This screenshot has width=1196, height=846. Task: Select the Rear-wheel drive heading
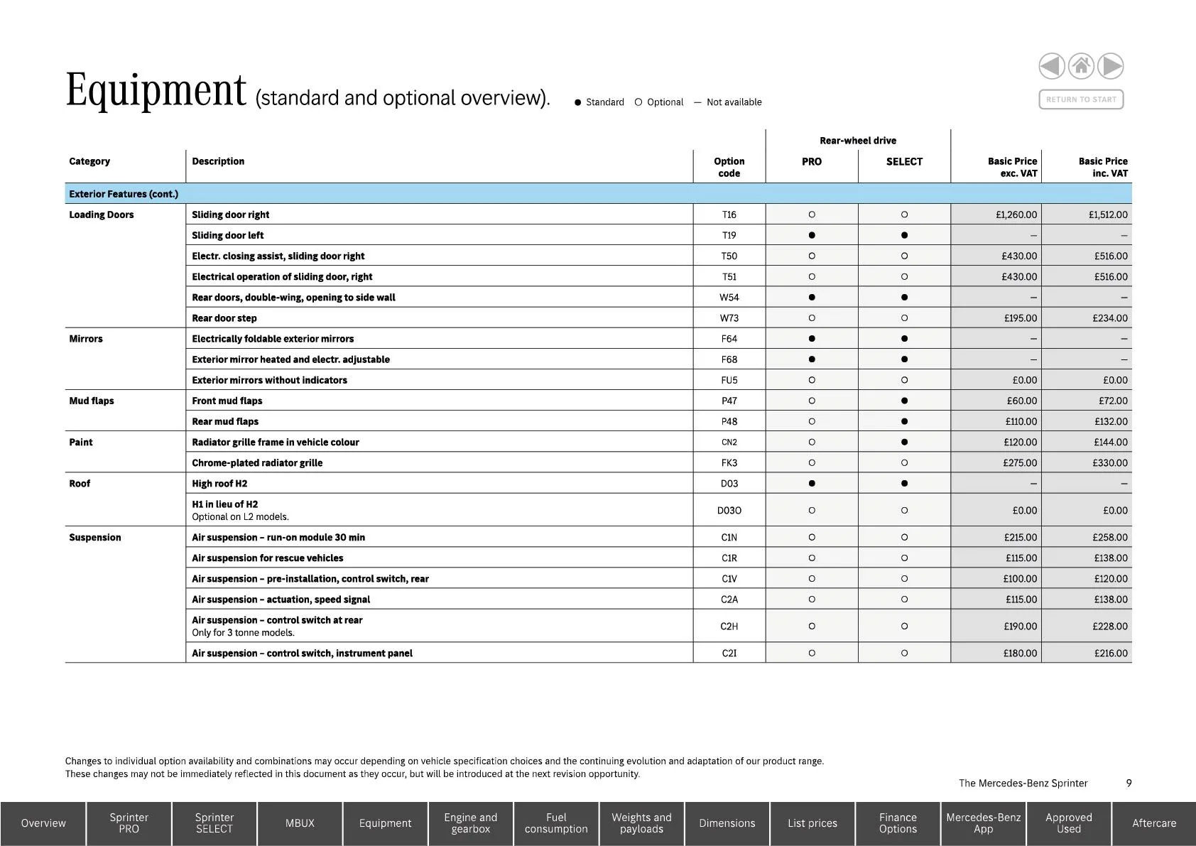(858, 141)
